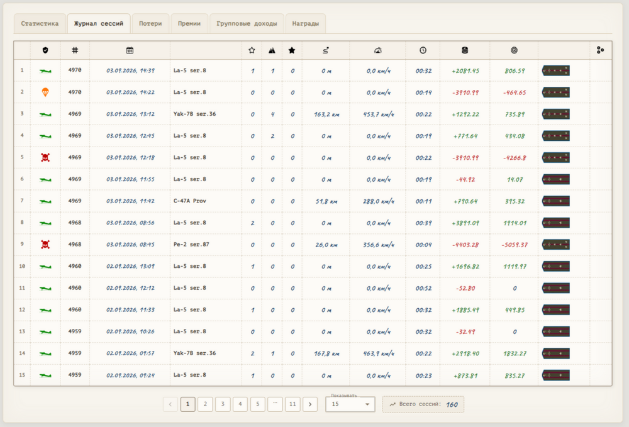This screenshot has width=629, height=427.
Task: Click the orange parachute icon in row 2
Action: [45, 92]
